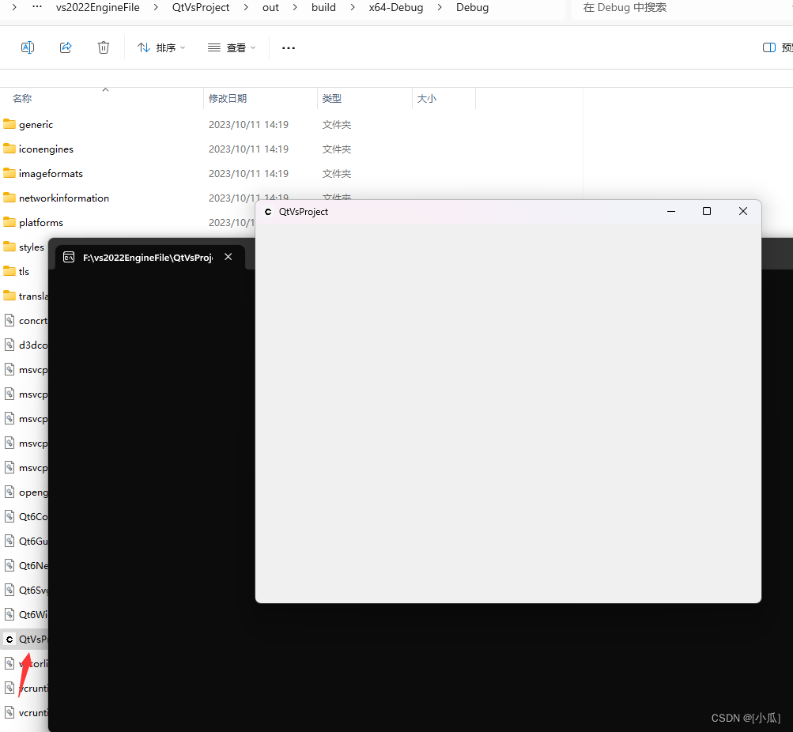This screenshot has height=732, width=793.
Task: Select the Qt6Svg DLL file icon
Action: 9,590
